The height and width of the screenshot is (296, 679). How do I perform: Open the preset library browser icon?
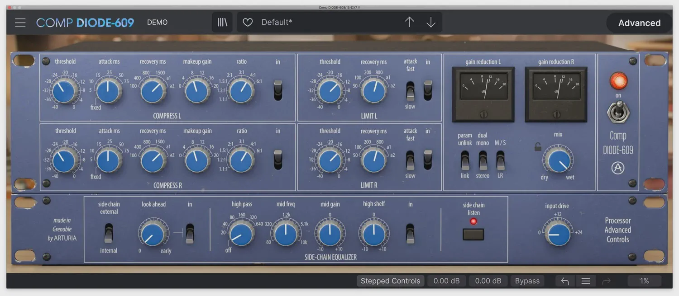coord(222,23)
